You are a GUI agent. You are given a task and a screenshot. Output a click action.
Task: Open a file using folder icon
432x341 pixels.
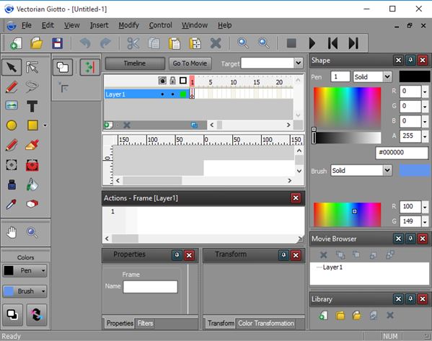coord(37,43)
